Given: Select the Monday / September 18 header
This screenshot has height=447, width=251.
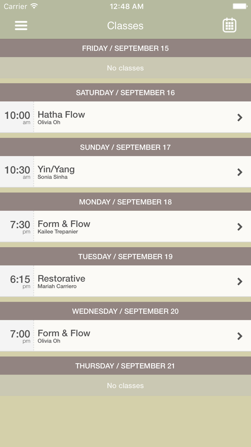Looking at the screenshot, I should click(x=125, y=202).
